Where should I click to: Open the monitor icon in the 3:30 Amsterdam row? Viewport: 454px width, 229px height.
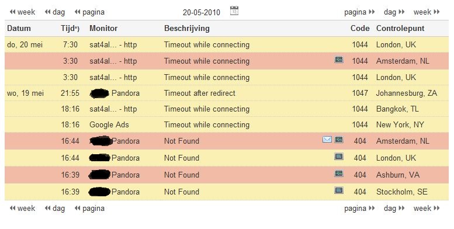coord(339,60)
